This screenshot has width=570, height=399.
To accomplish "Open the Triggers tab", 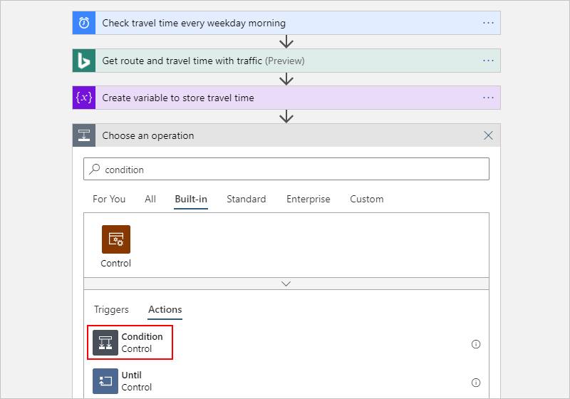I will point(111,309).
